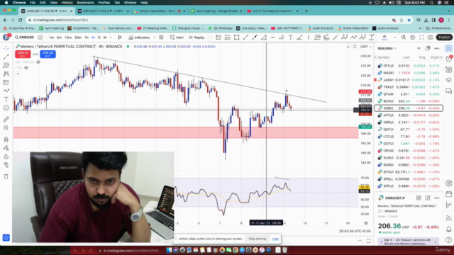Image resolution: width=454 pixels, height=255 pixels.
Task: Expand the bottom panel chevron arrow
Action: (x=360, y=241)
